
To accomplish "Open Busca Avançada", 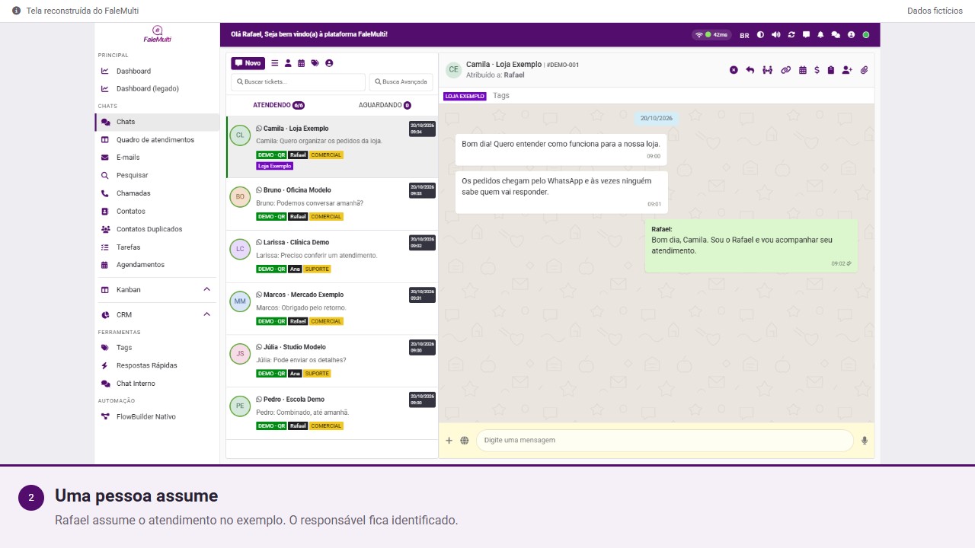I will (x=401, y=81).
